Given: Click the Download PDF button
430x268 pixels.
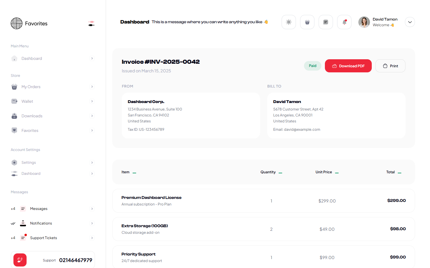Looking at the screenshot, I should click(348, 66).
